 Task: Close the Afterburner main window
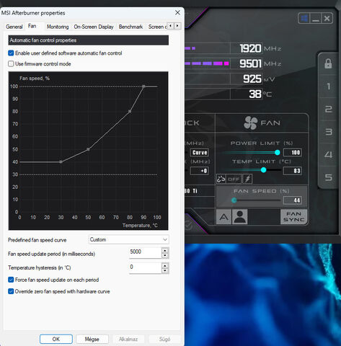coord(327,18)
